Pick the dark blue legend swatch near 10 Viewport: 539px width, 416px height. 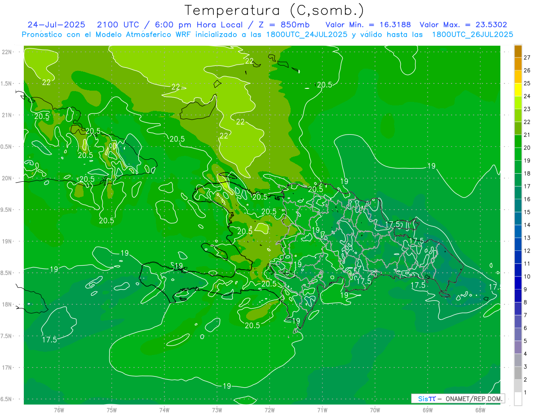point(518,270)
